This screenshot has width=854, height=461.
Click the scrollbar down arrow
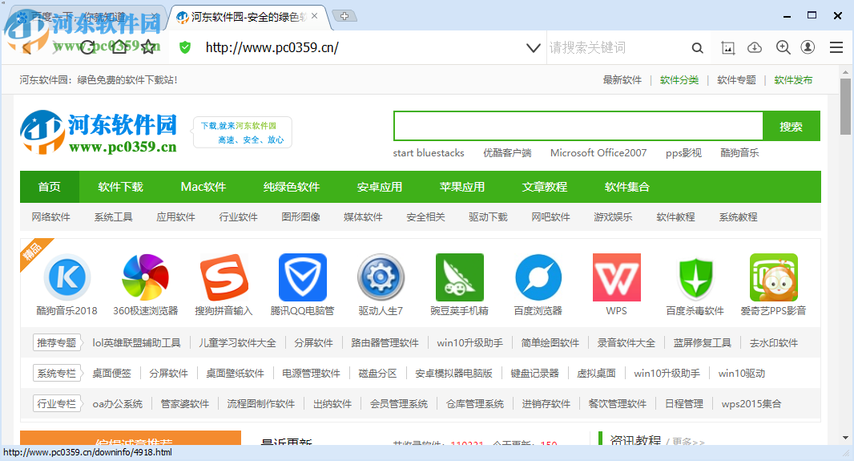tap(845, 438)
